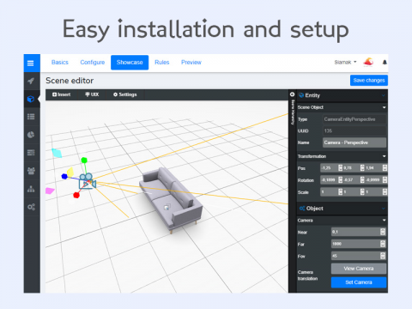Click the red axis gizmo handle
Viewport: 412px width, 309px height.
[x=76, y=195]
